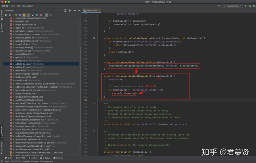Fold calculateCapacity method at line 225 gutter

(x=98, y=38)
